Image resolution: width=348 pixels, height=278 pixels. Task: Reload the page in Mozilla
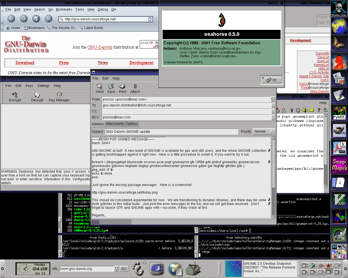pyautogui.click(x=36, y=19)
